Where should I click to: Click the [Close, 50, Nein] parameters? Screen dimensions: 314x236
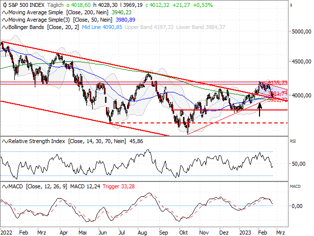tap(93, 20)
